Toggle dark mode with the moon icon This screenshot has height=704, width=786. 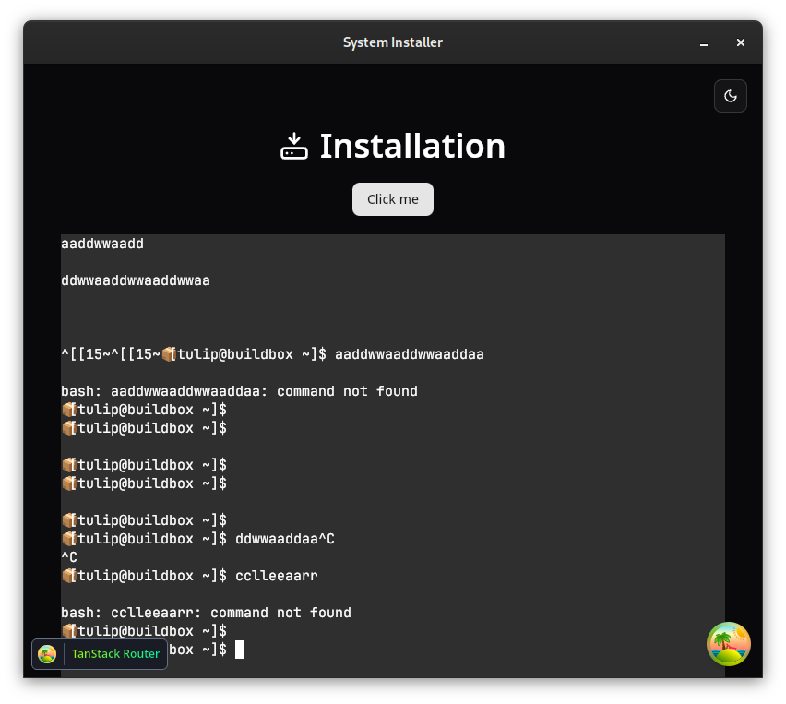(730, 96)
